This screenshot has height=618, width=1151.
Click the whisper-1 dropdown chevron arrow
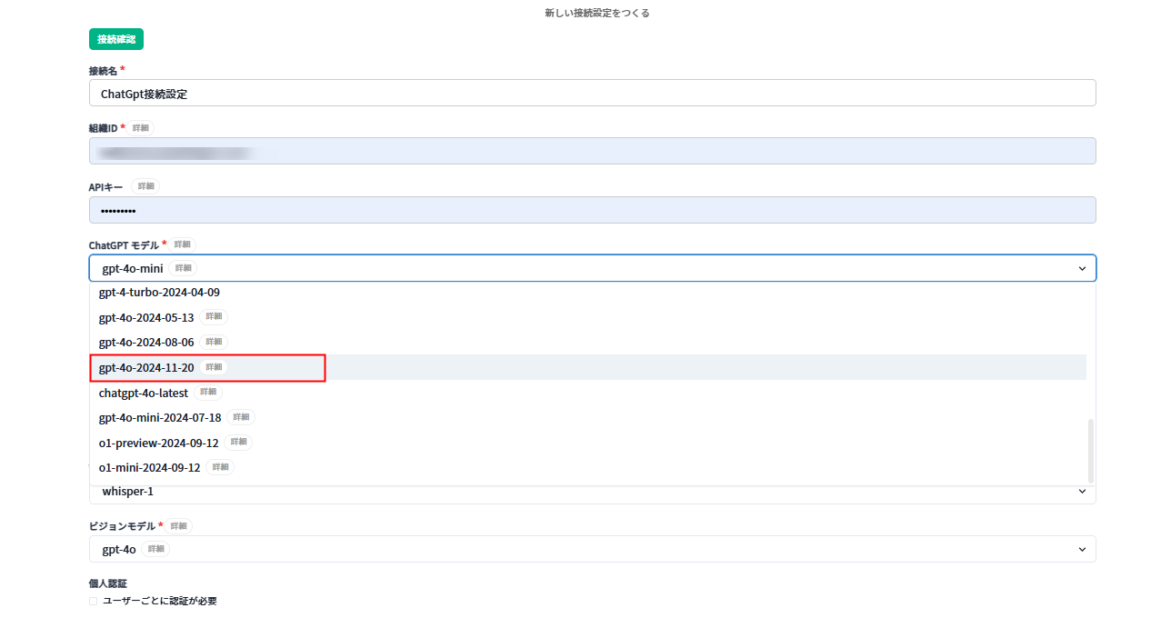point(1082,492)
